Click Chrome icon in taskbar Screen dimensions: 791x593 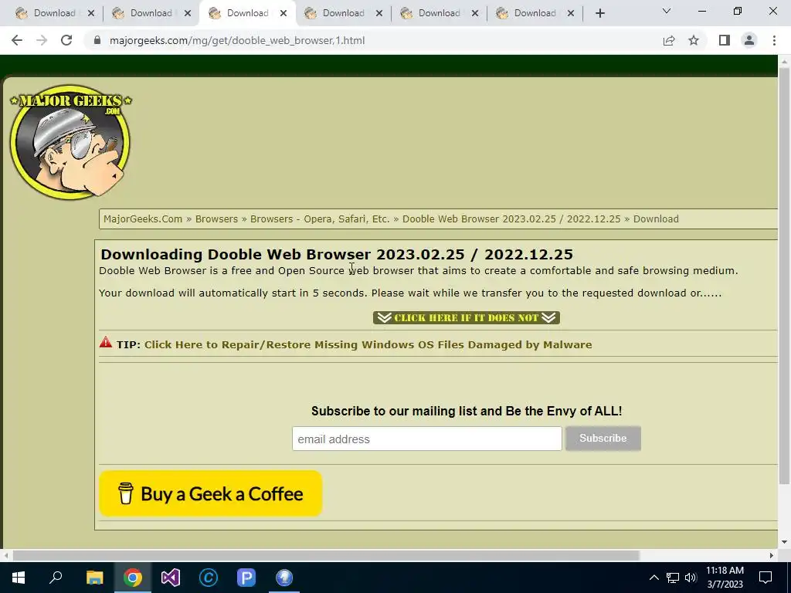coord(133,578)
